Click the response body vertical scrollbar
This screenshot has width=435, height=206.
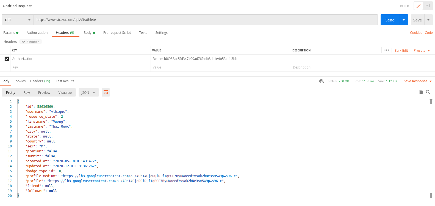pos(431,149)
